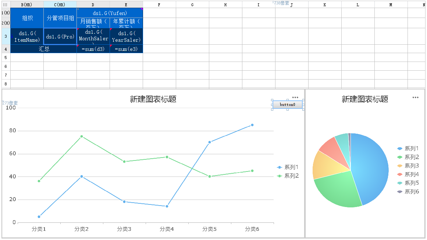Select column header F

click(159, 5)
